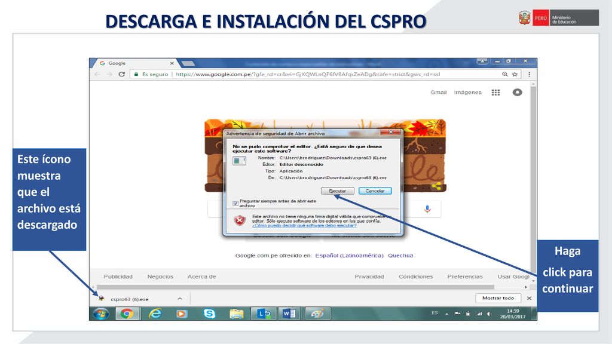The height and width of the screenshot is (344, 612).
Task: Click the bookmark star icon in address bar
Action: coord(515,74)
